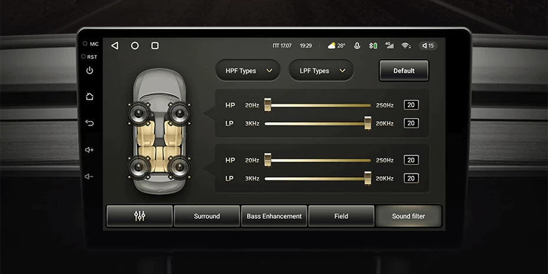Open the volume level 15 indicator
Viewport: 548px width, 274px height.
tap(428, 45)
